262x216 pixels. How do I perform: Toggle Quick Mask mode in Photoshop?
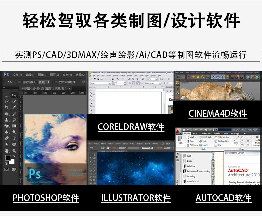point(6,169)
